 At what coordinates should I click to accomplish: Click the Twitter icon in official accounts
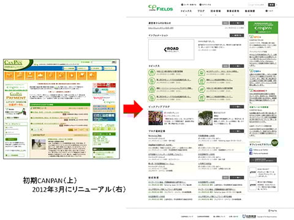click(x=251, y=150)
